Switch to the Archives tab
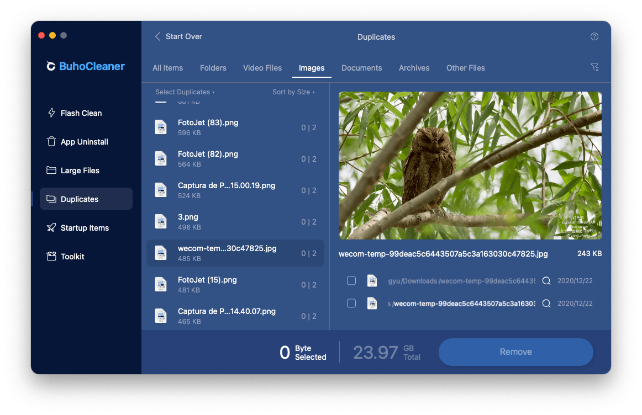This screenshot has width=642, height=415. [x=414, y=68]
